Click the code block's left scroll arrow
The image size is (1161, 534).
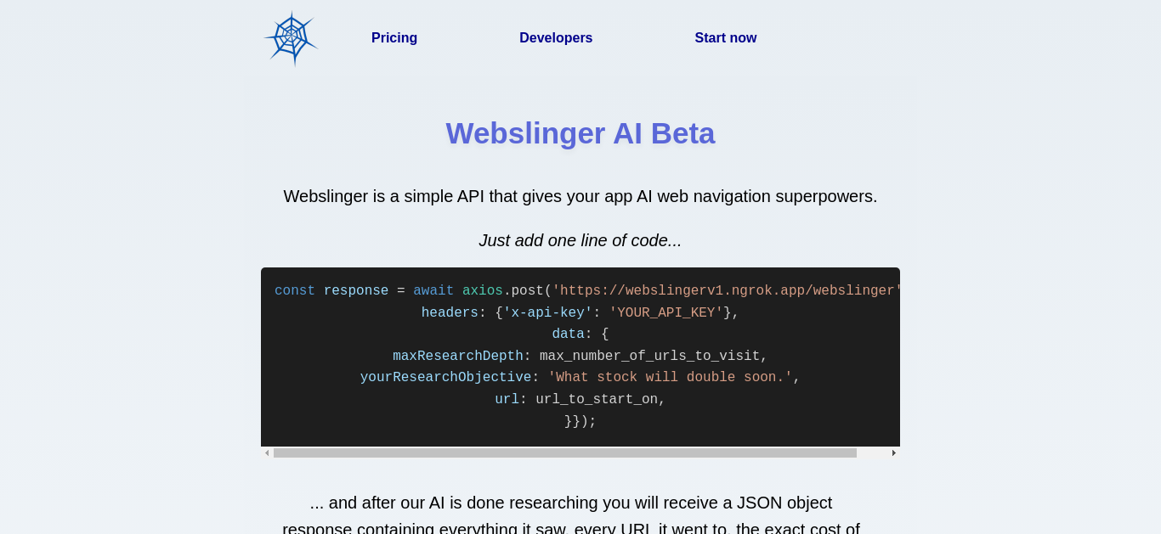(x=267, y=453)
